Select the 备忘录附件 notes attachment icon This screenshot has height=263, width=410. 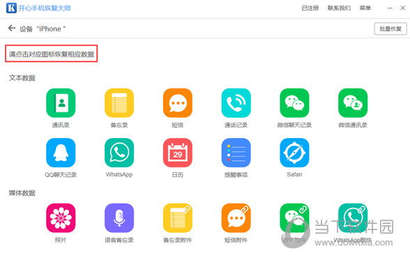point(178,218)
